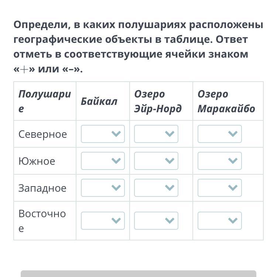Open Западное dropdown for Озеро Маракайбо
The image size is (277, 277).
[220, 188]
